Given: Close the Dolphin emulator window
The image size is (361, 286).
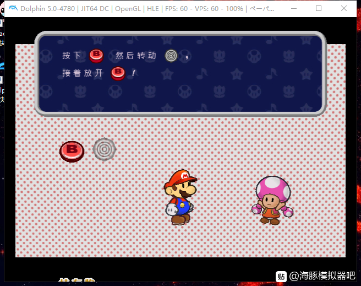Looking at the screenshot, I should coord(344,8).
